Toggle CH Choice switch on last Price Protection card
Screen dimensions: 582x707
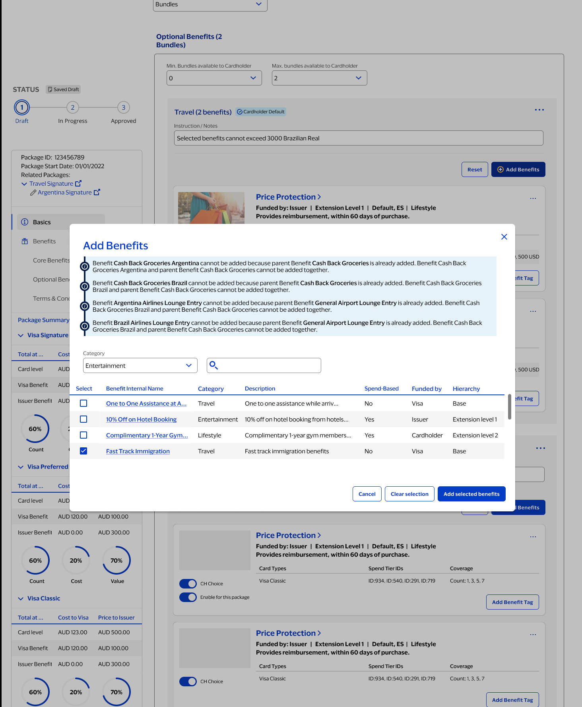[x=188, y=682]
